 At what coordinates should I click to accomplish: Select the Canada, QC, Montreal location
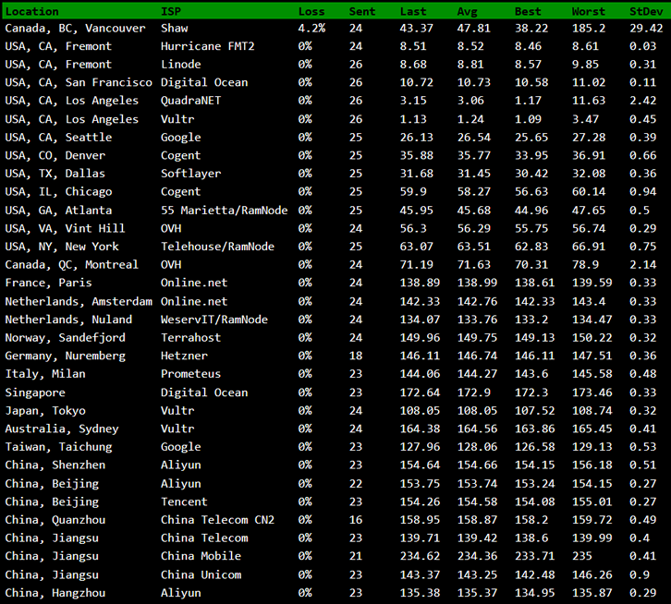(72, 265)
